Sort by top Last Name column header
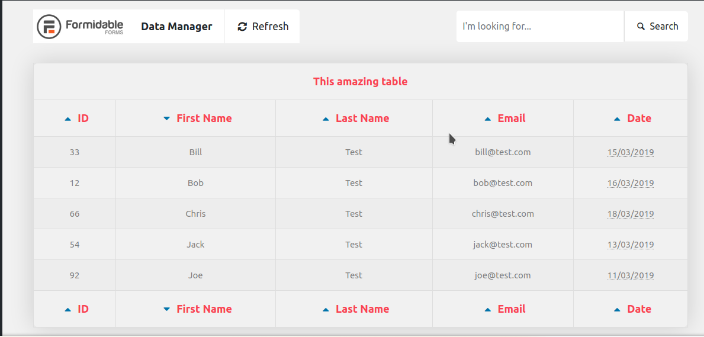Viewport: 704px width, 337px height. coord(362,118)
